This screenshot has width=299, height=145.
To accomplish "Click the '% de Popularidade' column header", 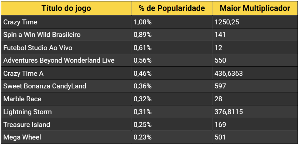I will (x=172, y=8).
